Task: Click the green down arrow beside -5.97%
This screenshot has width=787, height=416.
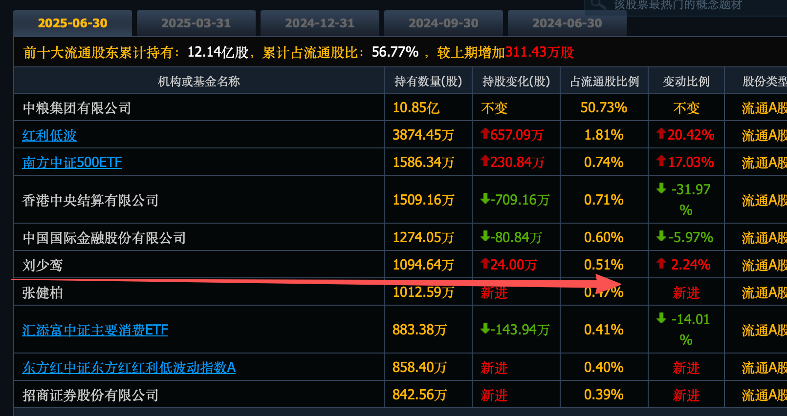Action: click(661, 236)
